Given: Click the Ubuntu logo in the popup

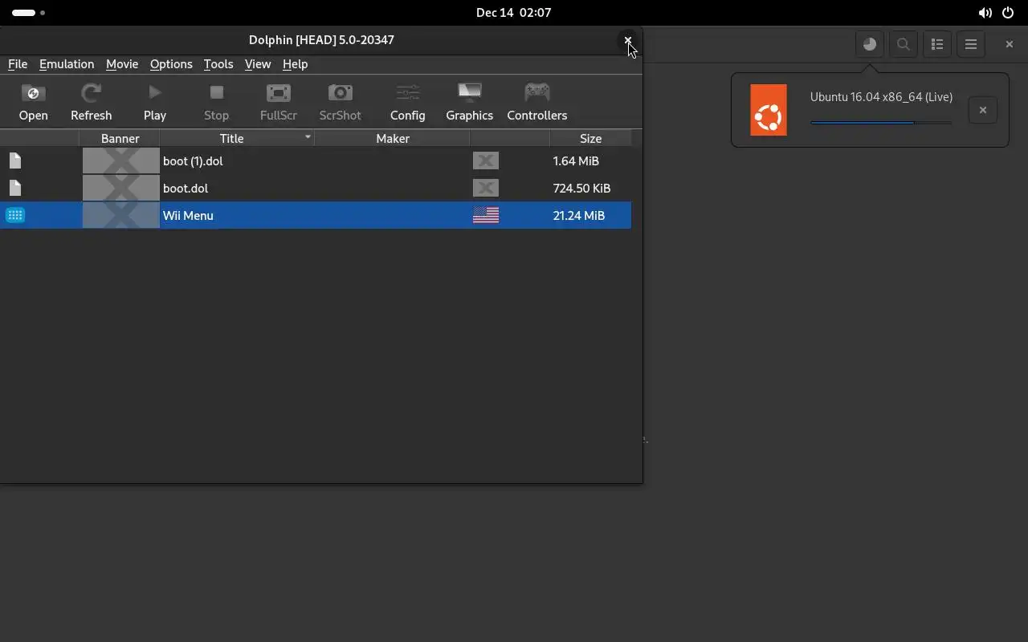Looking at the screenshot, I should point(769,110).
